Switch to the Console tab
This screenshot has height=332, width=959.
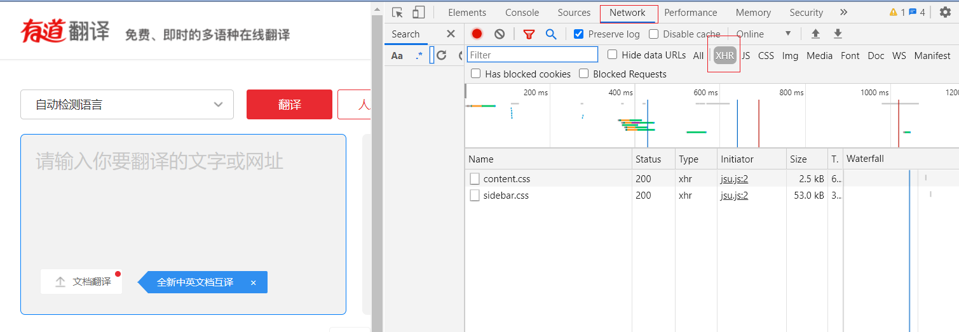tap(522, 13)
